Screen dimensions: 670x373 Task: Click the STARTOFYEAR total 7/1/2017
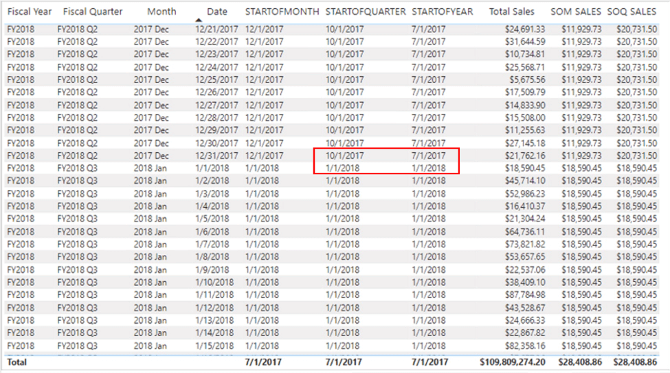430,362
